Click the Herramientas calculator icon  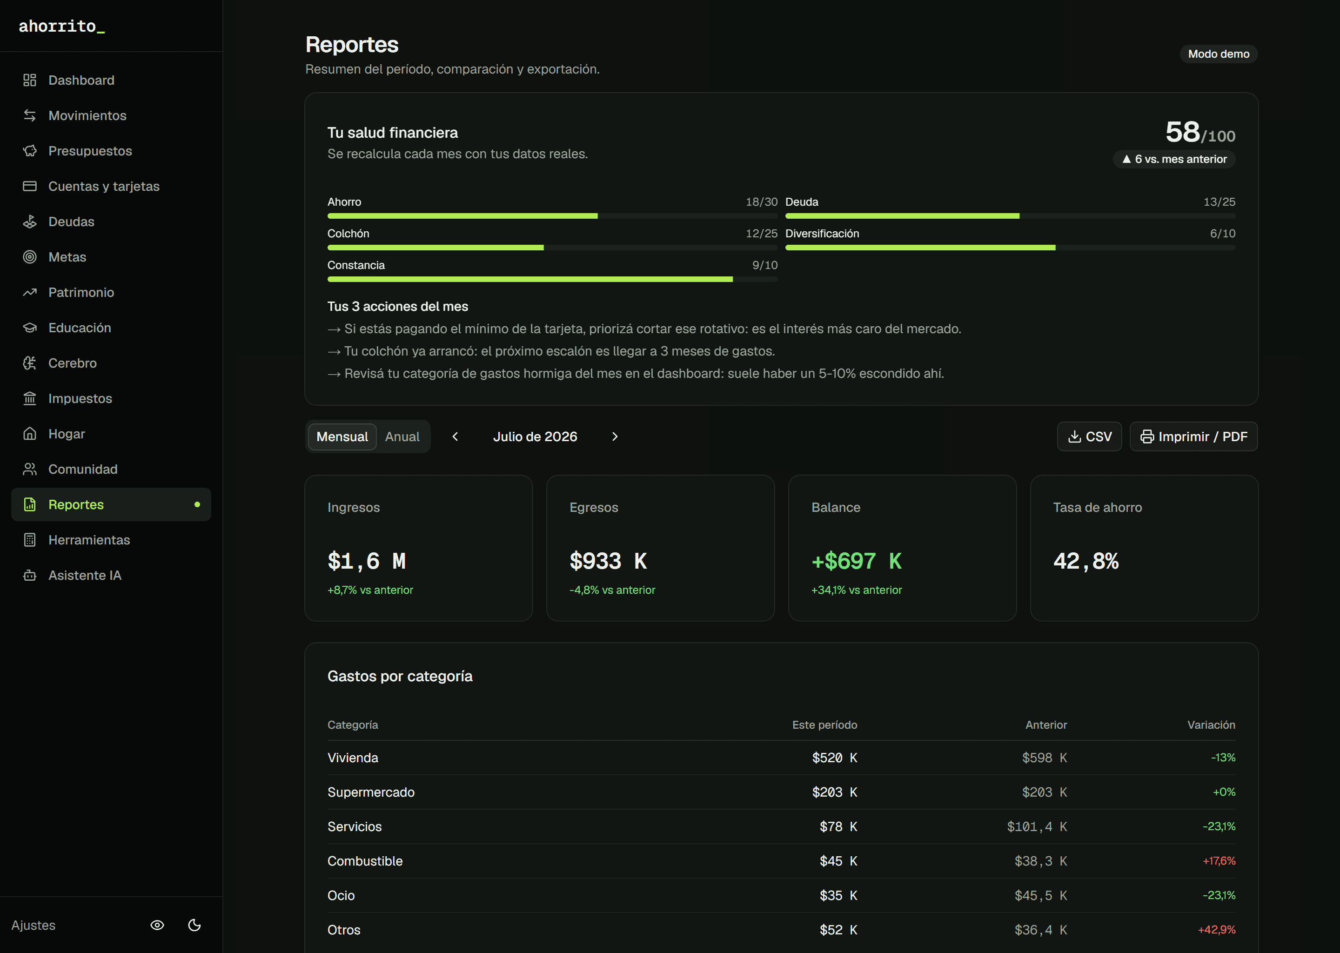tap(30, 540)
